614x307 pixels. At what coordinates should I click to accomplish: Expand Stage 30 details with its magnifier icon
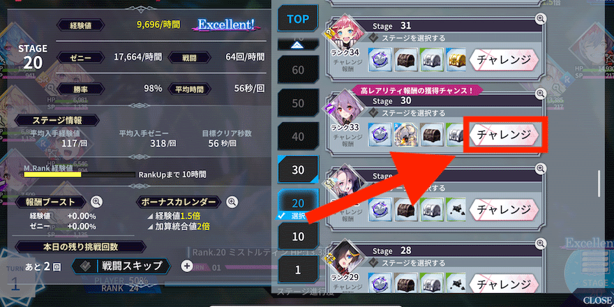pos(540,93)
